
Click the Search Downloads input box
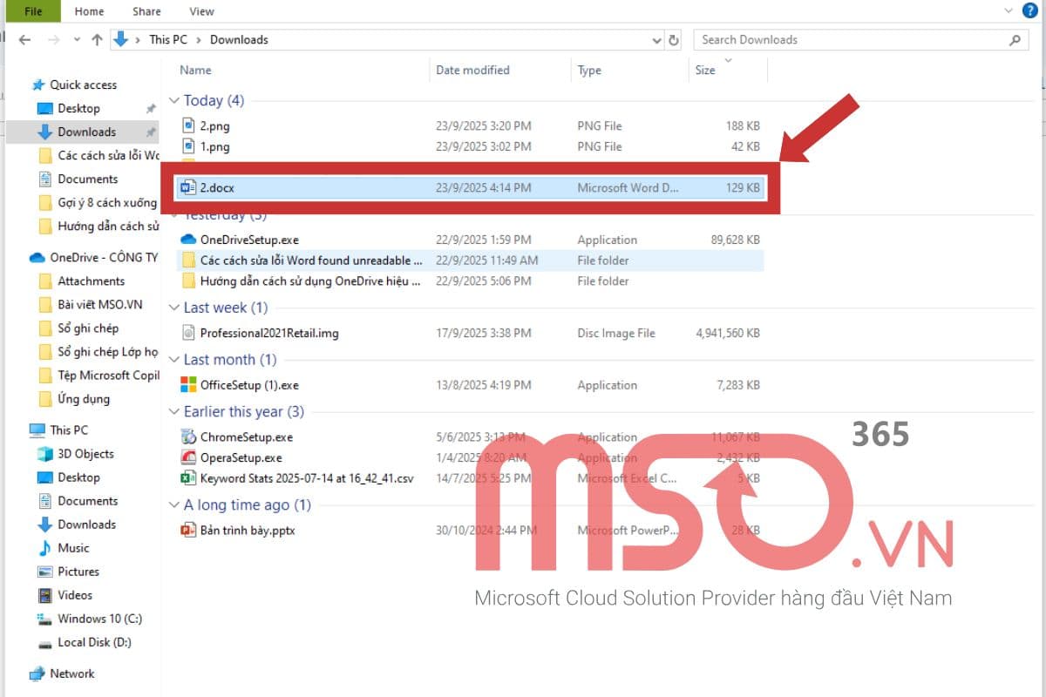(851, 39)
